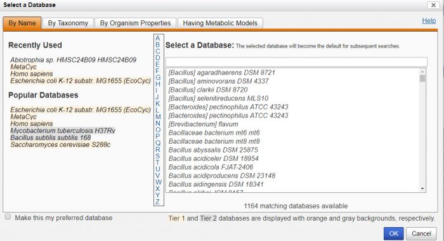The width and height of the screenshot is (444, 241).
Task: Check Make this my preferred database
Action: pos(8,217)
